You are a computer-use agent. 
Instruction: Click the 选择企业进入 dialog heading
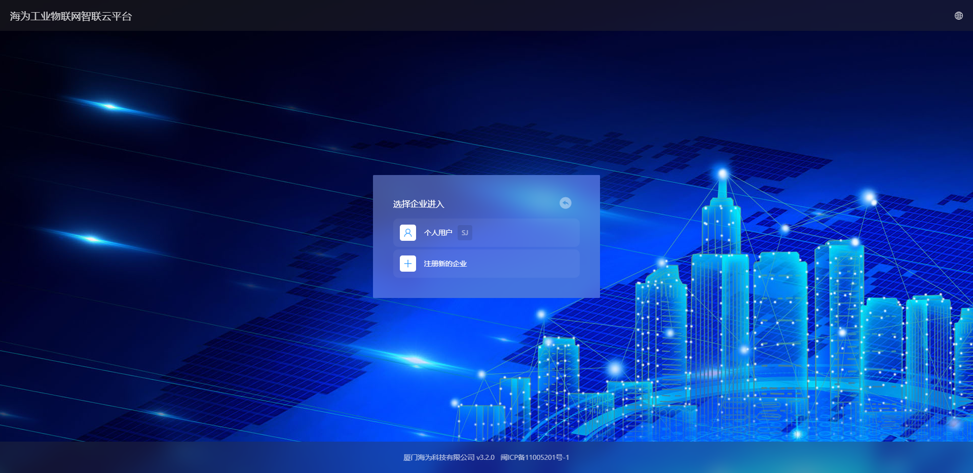tap(419, 204)
